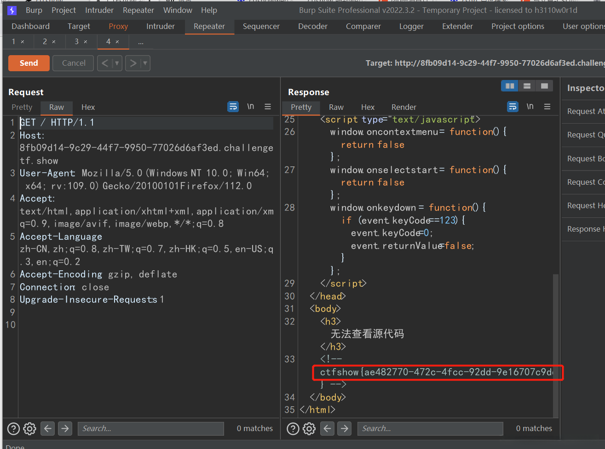The image size is (605, 449).
Task: Open the Response search settings gear
Action: tap(309, 429)
